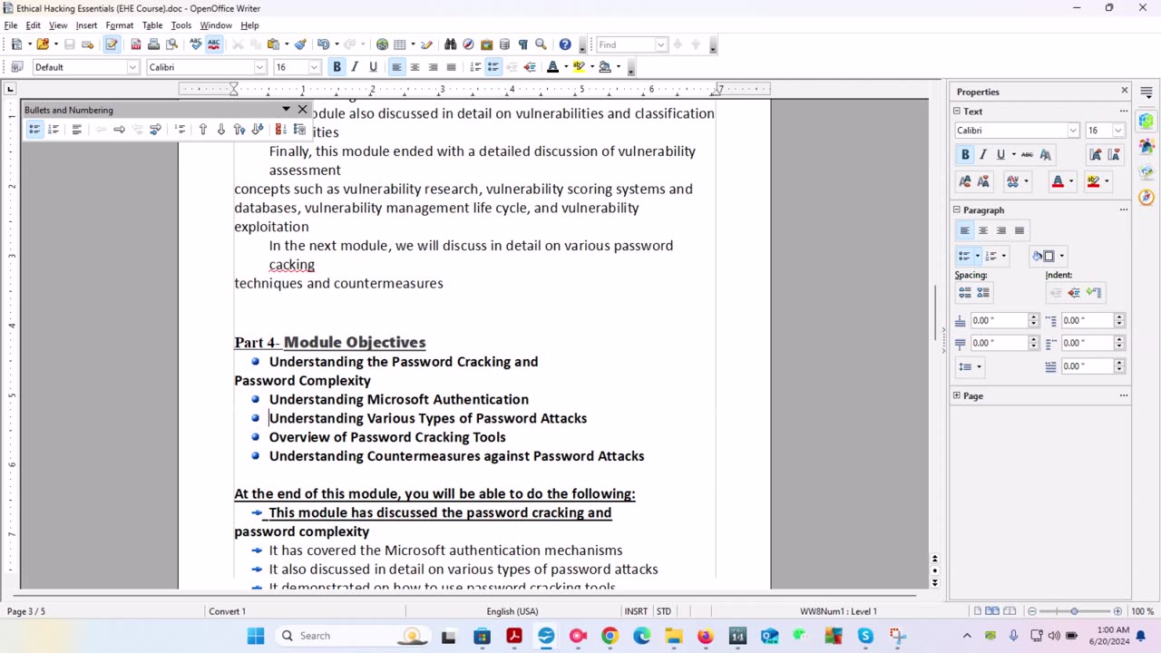Toggle Bold in the formatting toolbar
Screen dimensions: 1161x653
[337, 67]
